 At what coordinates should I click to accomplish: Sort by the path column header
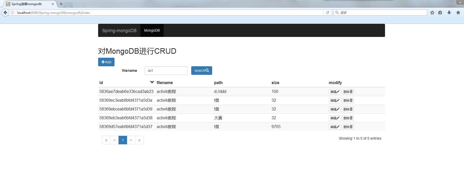click(218, 83)
